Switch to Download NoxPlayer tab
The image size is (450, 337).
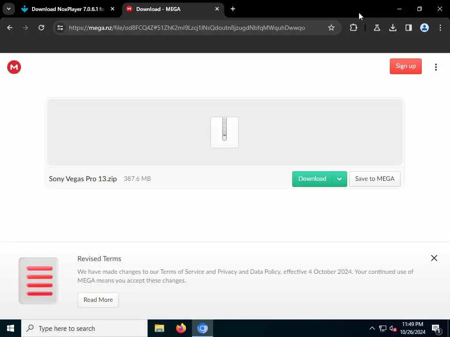[68, 9]
